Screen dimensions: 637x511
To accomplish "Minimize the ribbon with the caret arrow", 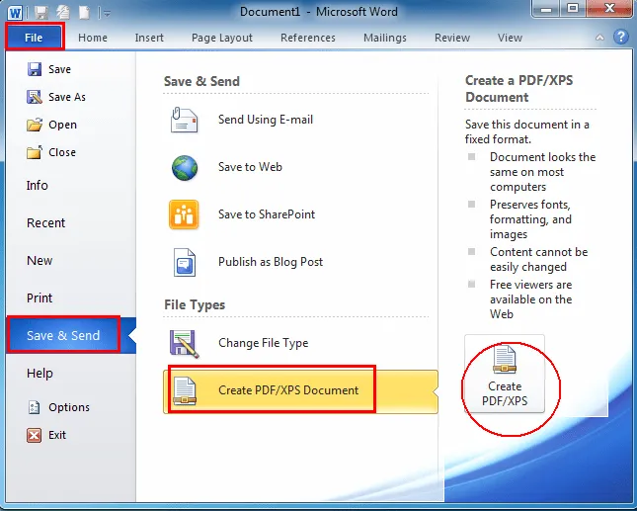I will point(599,38).
